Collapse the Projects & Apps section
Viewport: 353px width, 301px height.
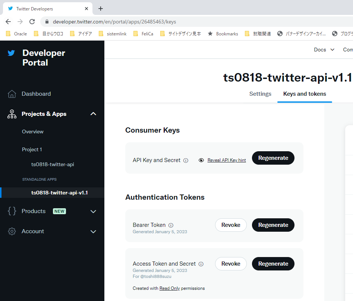click(93, 114)
